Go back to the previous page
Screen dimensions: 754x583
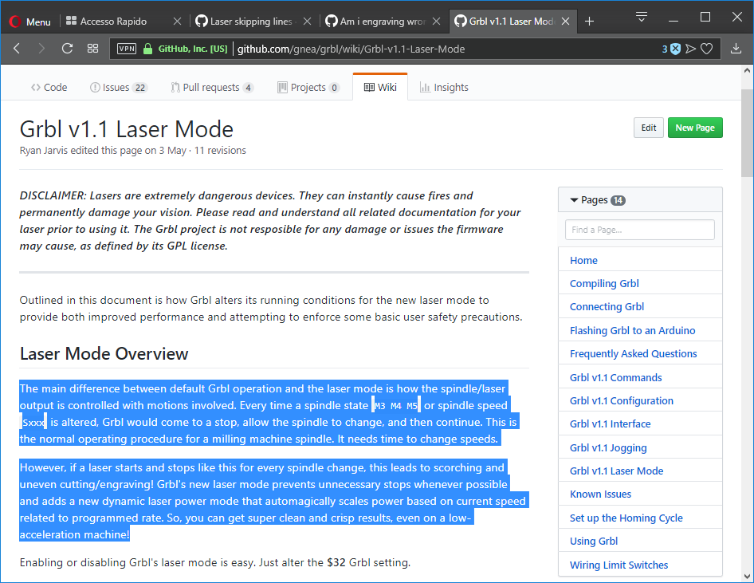click(x=17, y=49)
